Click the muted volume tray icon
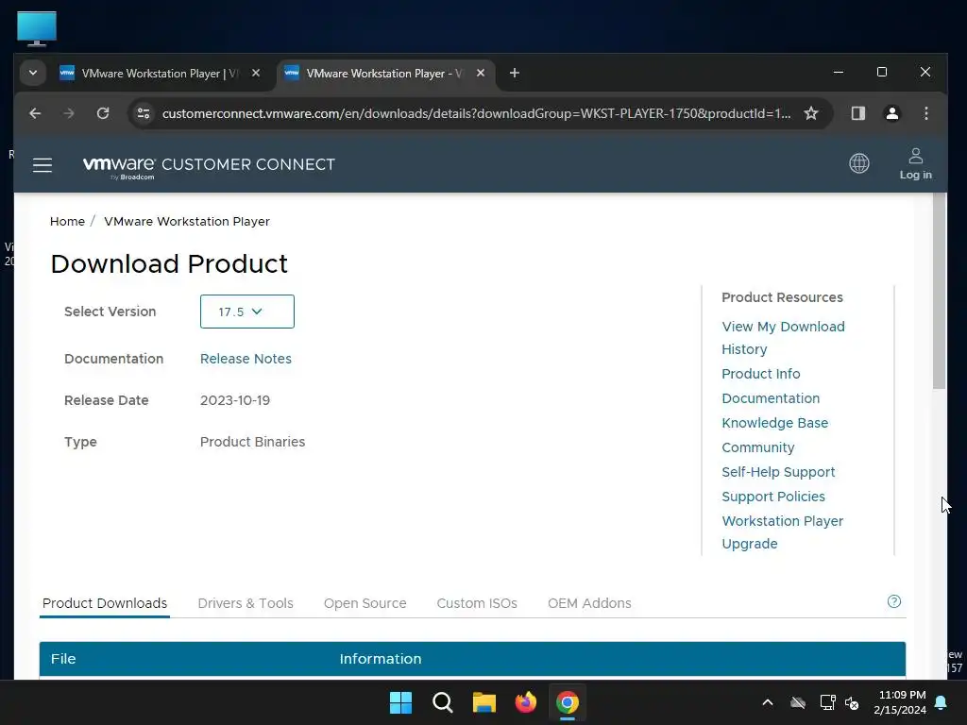This screenshot has height=725, width=967. pyautogui.click(x=853, y=702)
